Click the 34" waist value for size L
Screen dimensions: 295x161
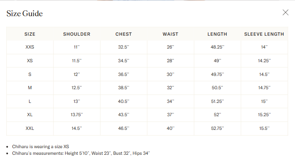[171, 101]
